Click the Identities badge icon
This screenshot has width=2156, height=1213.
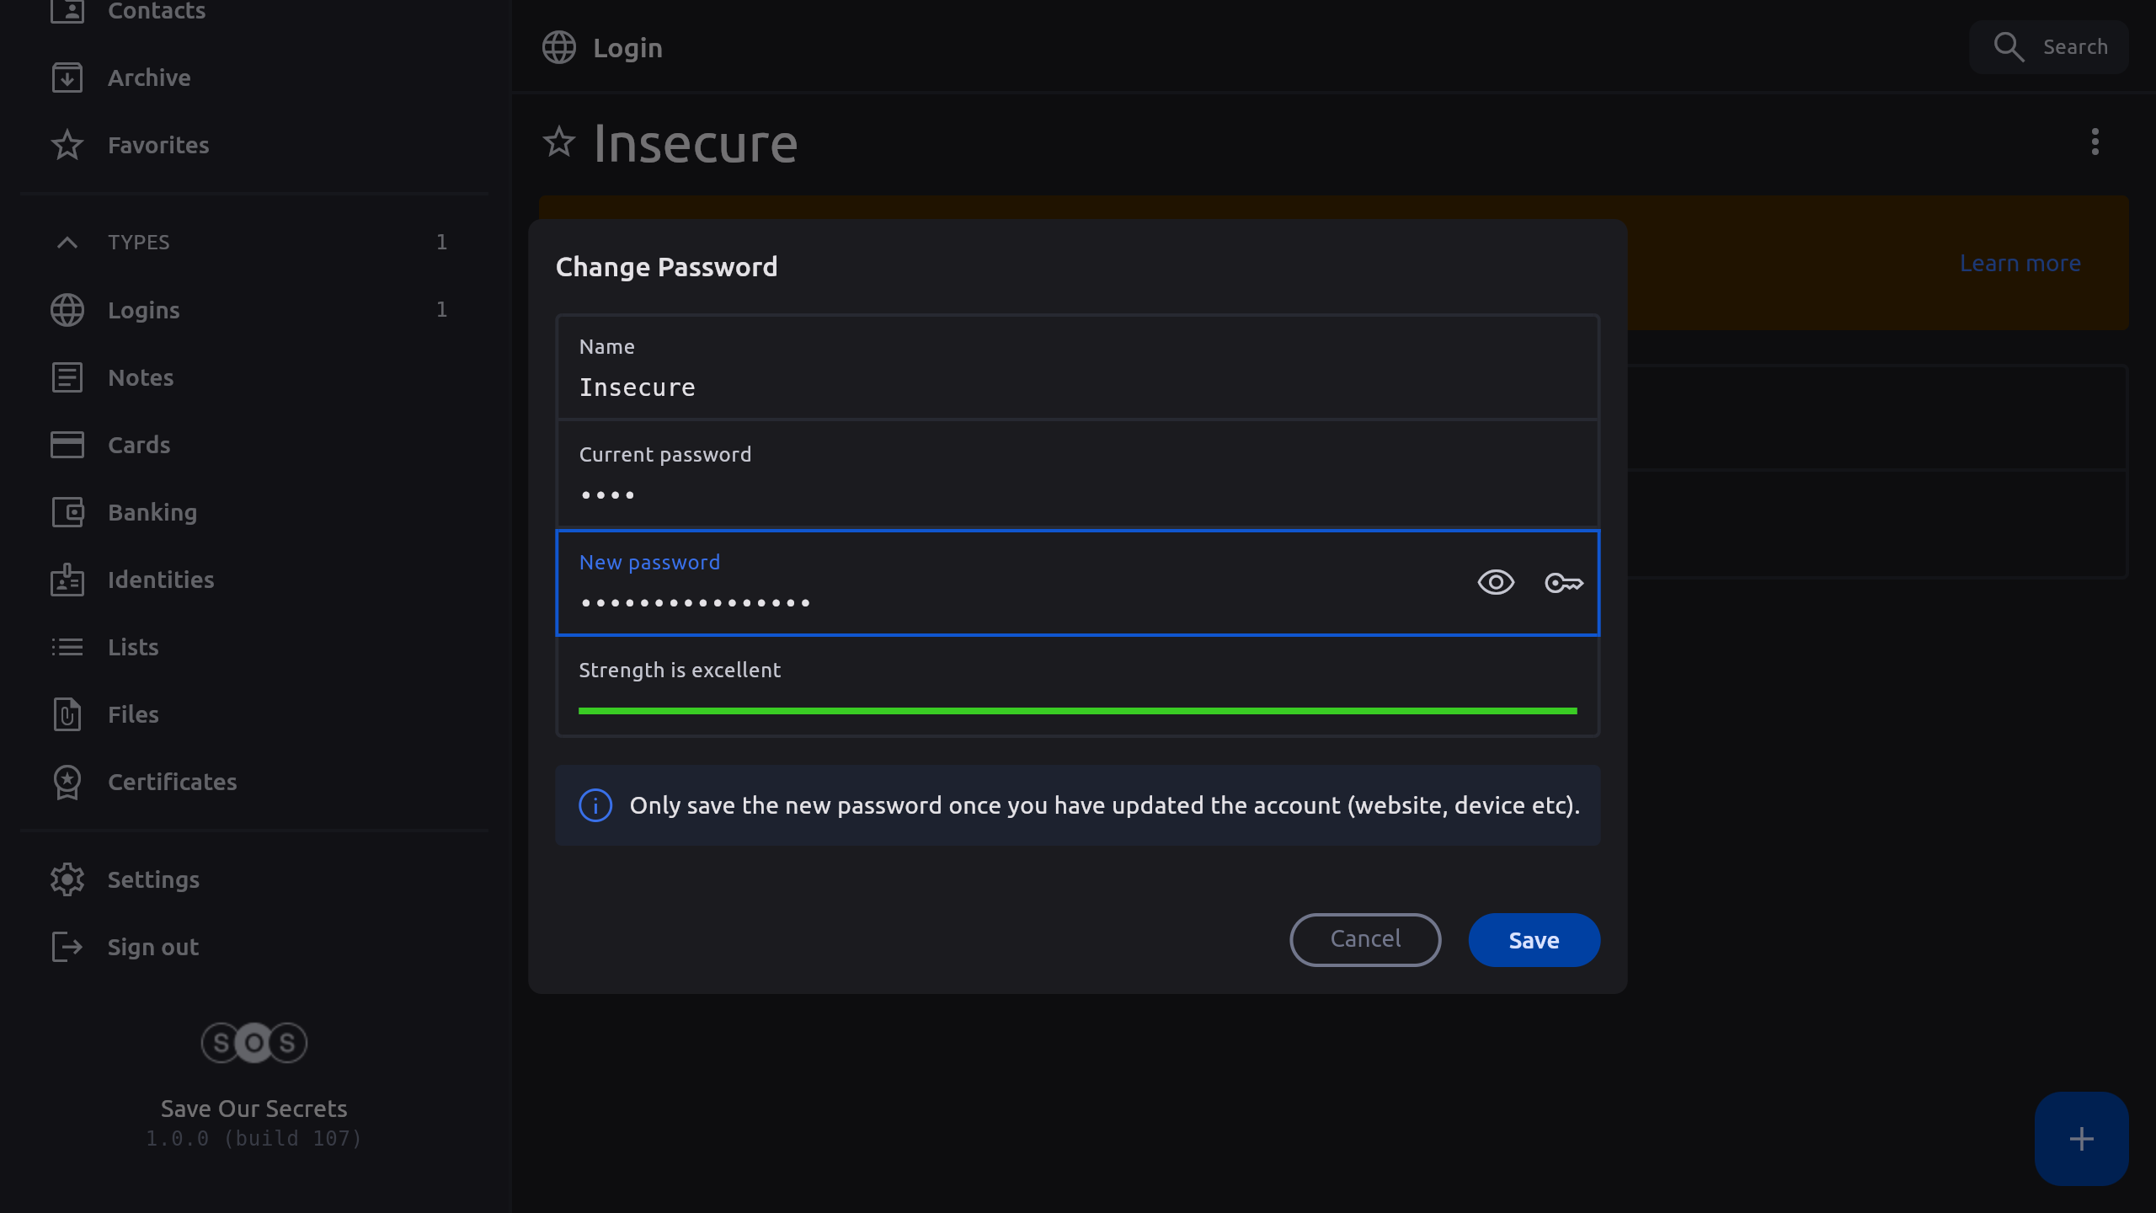pyautogui.click(x=67, y=580)
